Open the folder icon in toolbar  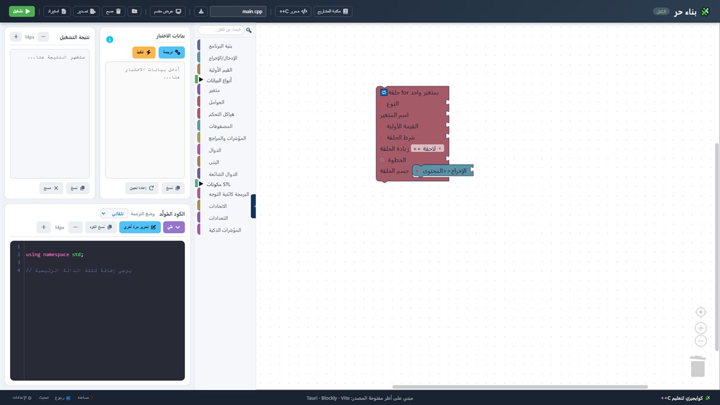[134, 11]
